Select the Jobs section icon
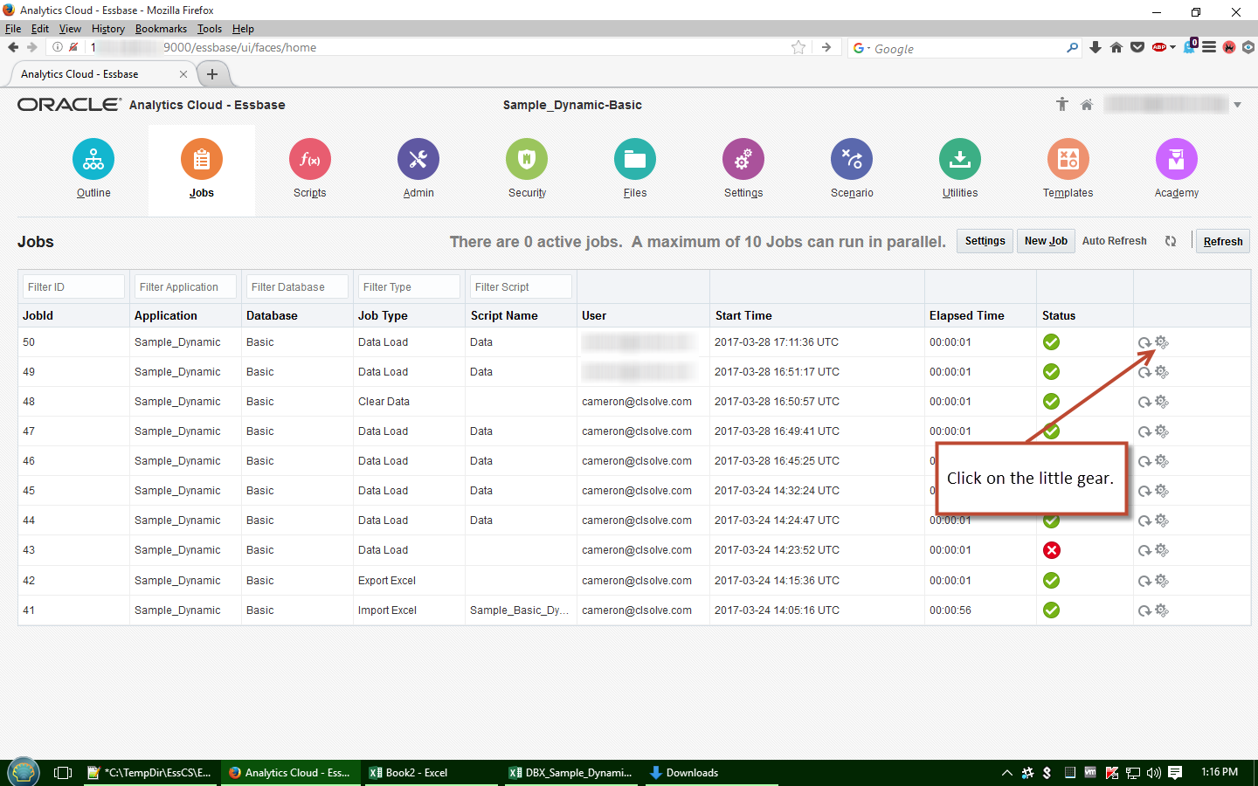Screen dimensions: 1258x786 [202, 160]
